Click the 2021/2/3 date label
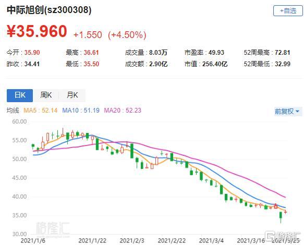The width and height of the screenshot is (304, 245). [x=132, y=241]
